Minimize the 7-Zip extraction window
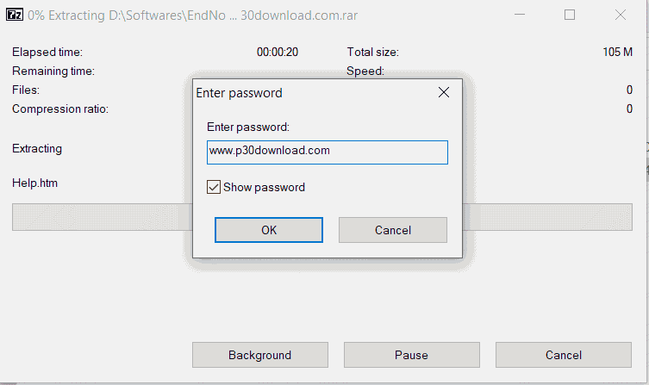This screenshot has height=385, width=649. [520, 15]
